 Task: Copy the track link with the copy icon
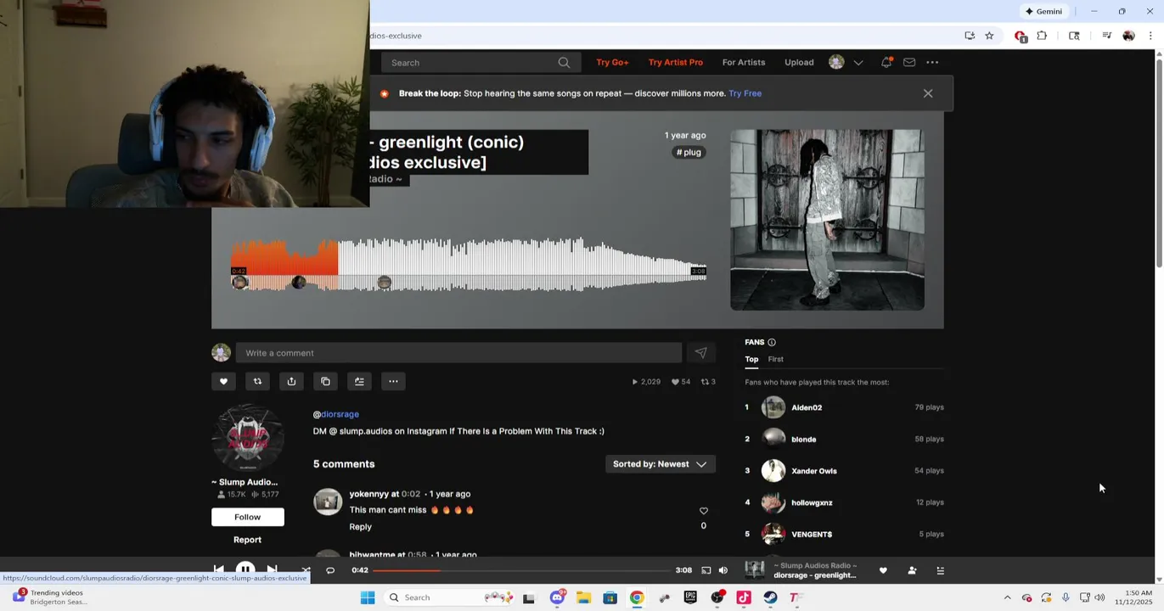325,382
